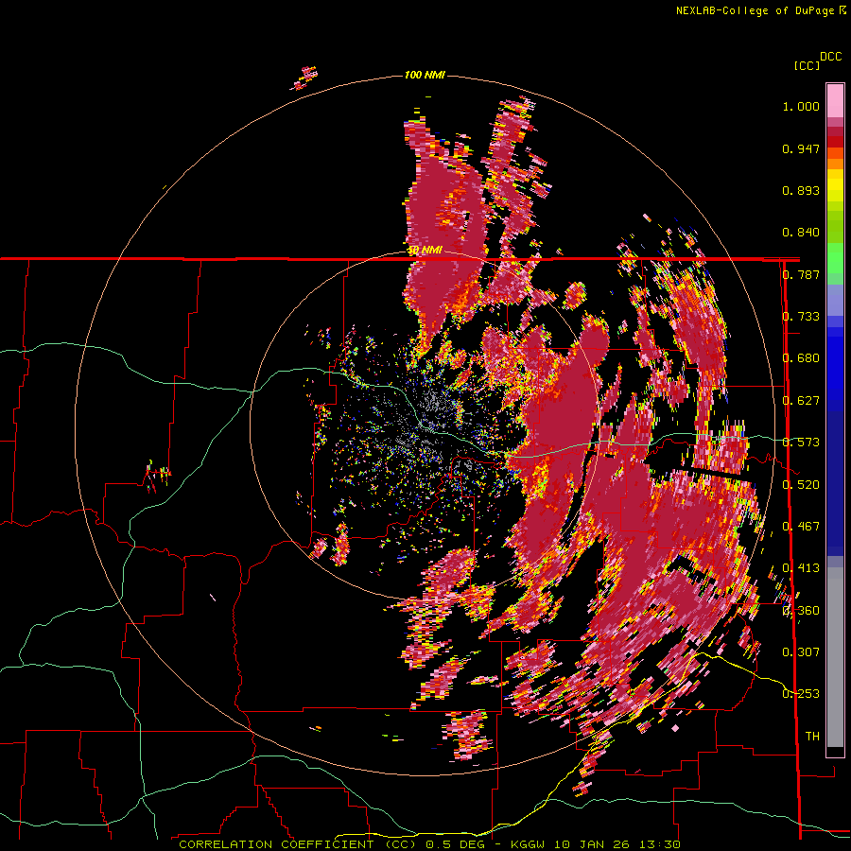
Task: Click the 13:30 timestamp
Action: 658,844
